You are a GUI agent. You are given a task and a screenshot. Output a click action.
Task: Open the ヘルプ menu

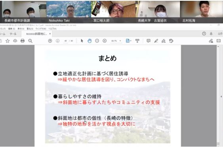pos(52,29)
